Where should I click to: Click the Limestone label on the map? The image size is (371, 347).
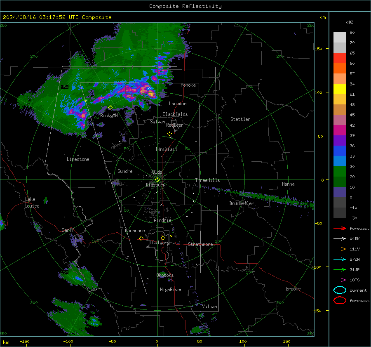78,159
